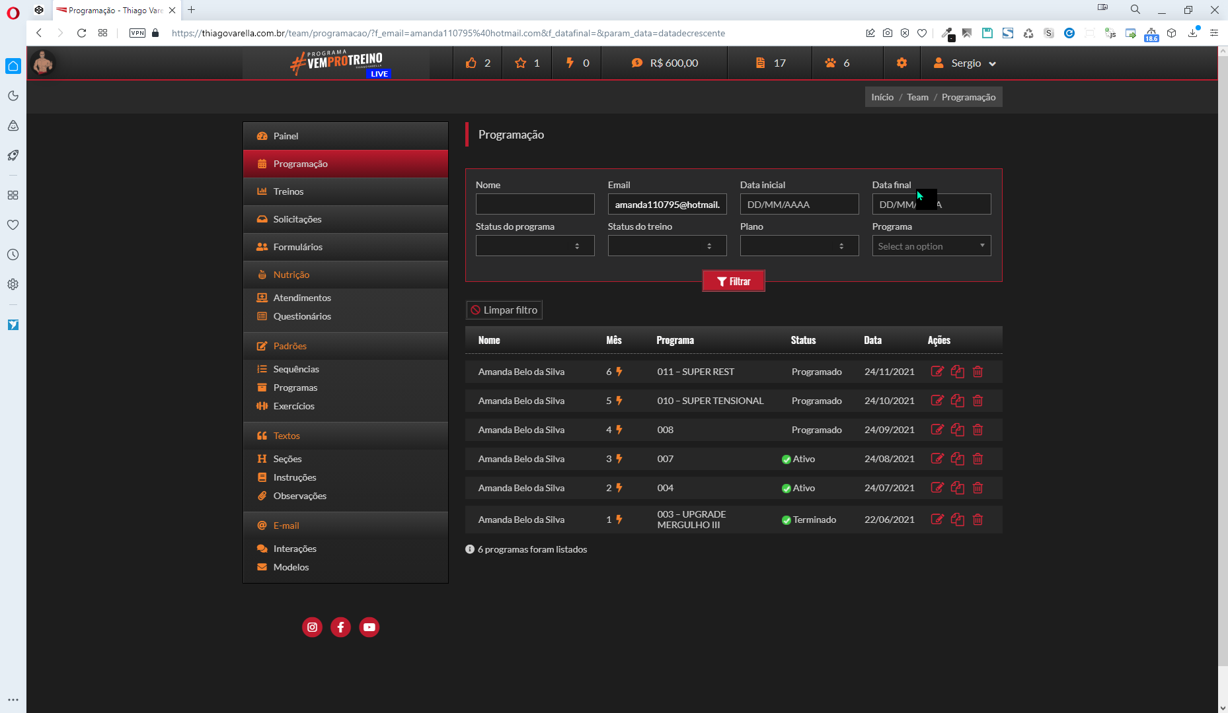Delete the 008 program row

click(978, 430)
